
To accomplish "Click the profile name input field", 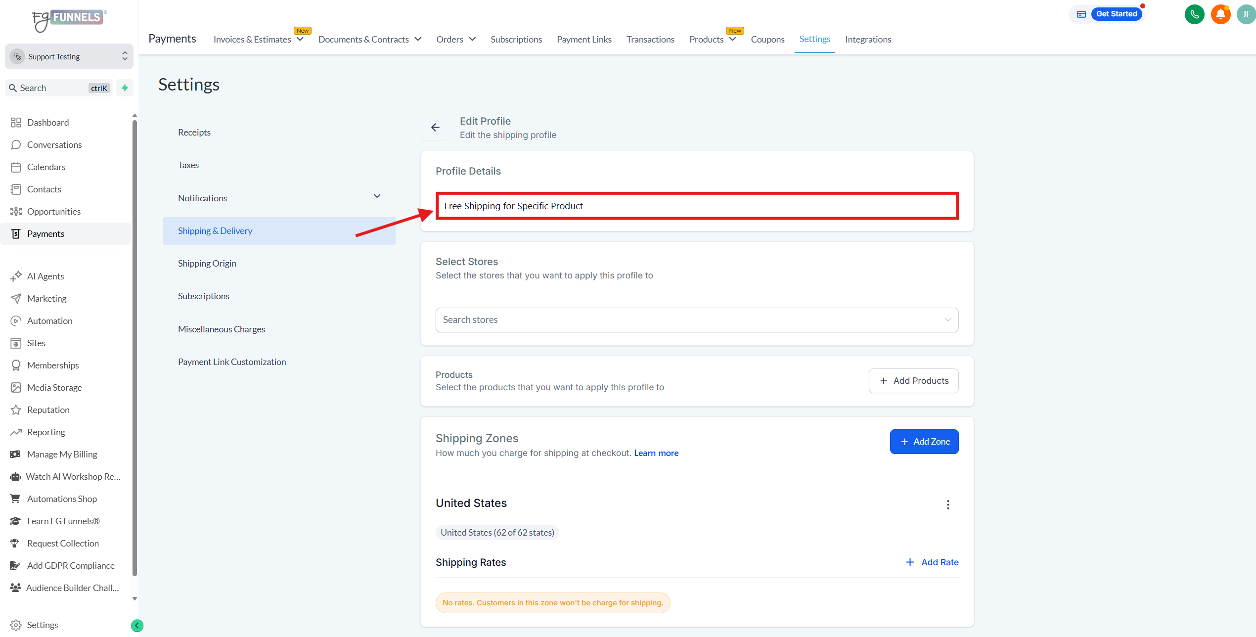I will coord(696,206).
